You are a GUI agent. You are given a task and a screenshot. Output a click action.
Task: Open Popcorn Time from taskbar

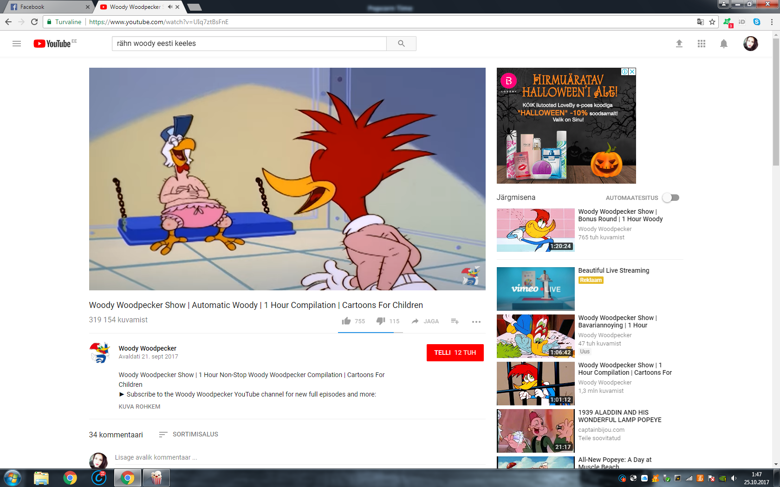156,478
